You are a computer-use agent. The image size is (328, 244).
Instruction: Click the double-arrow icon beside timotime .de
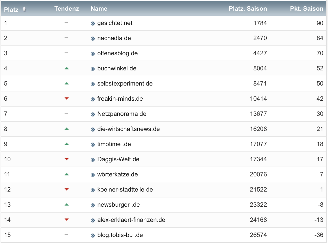[93, 145]
